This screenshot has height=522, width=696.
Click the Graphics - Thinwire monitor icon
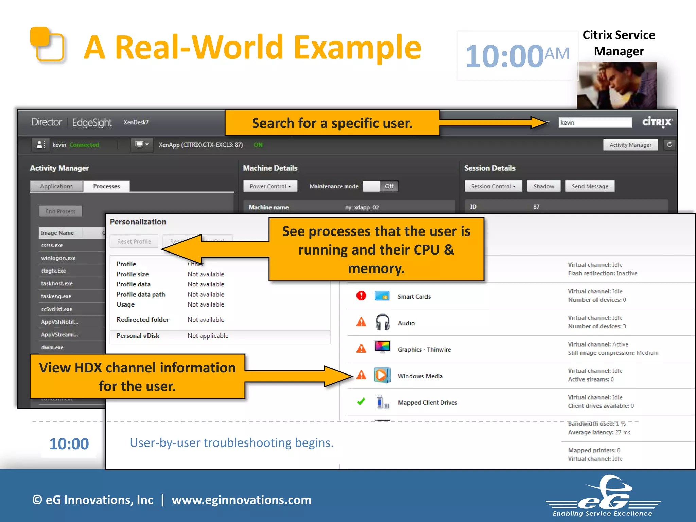(x=382, y=347)
